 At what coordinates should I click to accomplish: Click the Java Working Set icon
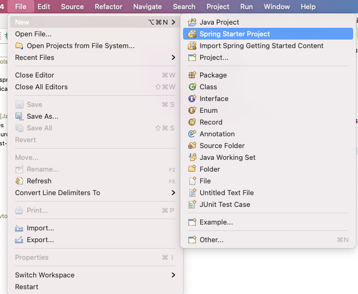click(192, 157)
